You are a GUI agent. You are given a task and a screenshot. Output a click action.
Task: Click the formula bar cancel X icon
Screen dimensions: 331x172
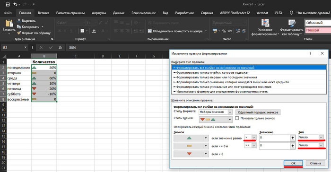click(x=41, y=47)
